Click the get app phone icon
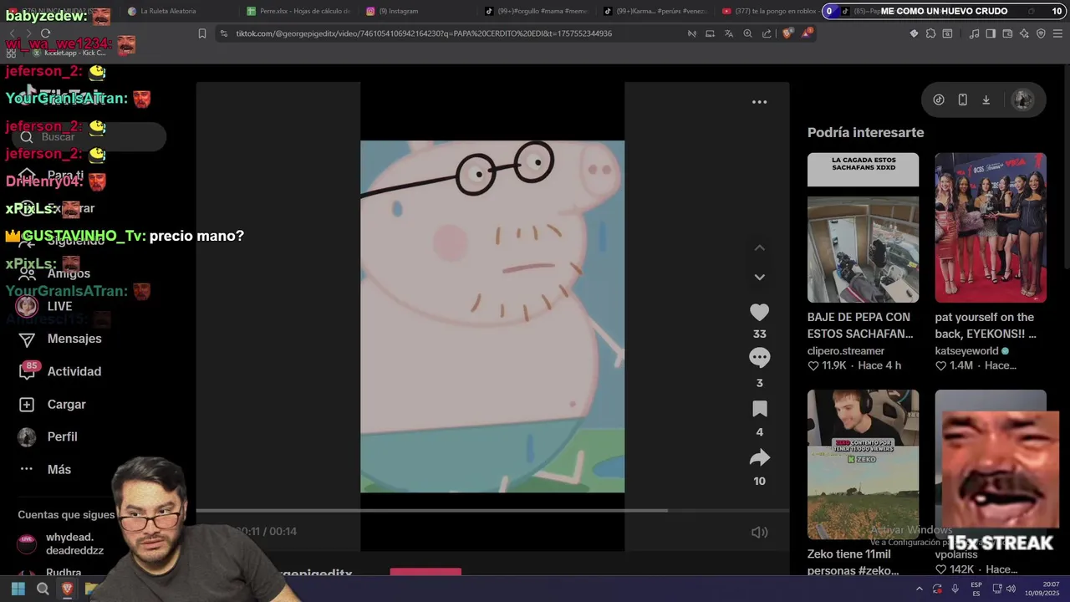Screen dimensions: 1070x602 point(962,99)
